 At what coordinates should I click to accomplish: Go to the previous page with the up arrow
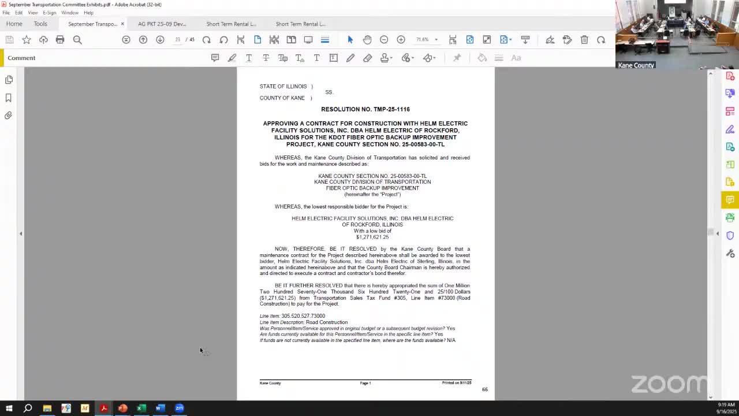pos(143,40)
